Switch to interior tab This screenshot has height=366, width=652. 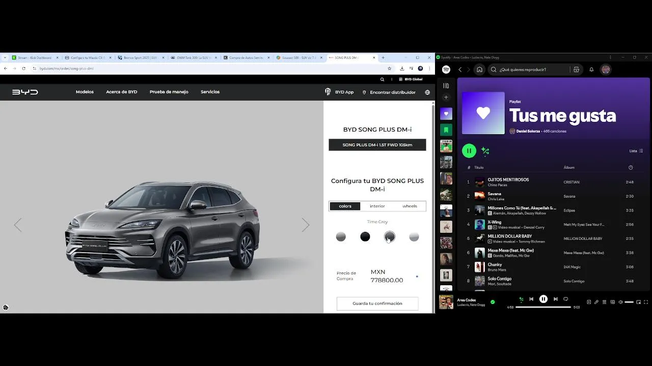point(377,206)
